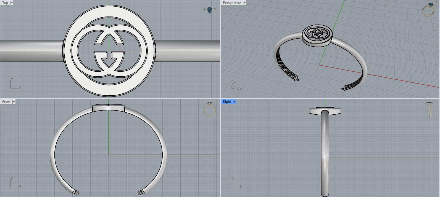Click the ring thumbnail in Perspective viewport
This screenshot has height=197, width=440.
[428, 10]
